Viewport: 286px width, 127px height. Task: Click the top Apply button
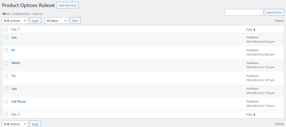click(35, 21)
